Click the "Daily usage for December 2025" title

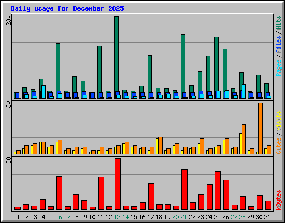67,8
